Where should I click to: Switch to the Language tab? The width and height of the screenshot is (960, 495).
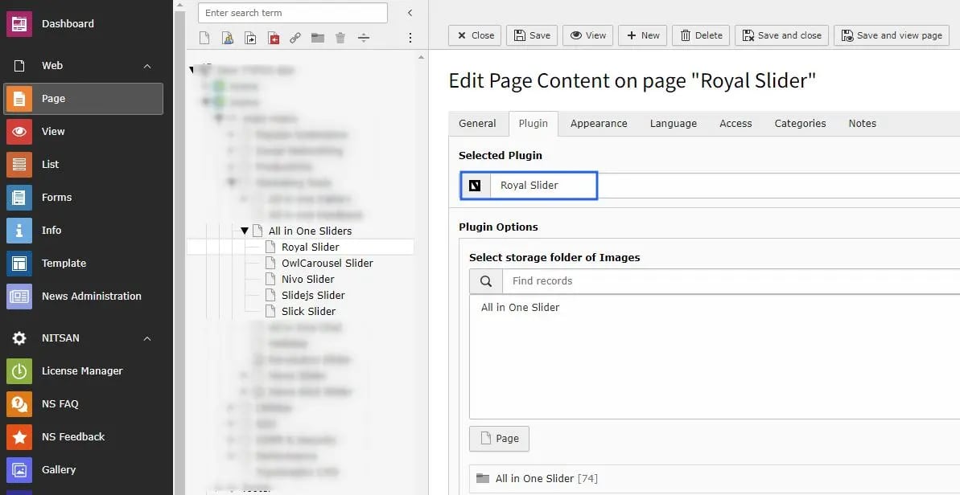[674, 124]
